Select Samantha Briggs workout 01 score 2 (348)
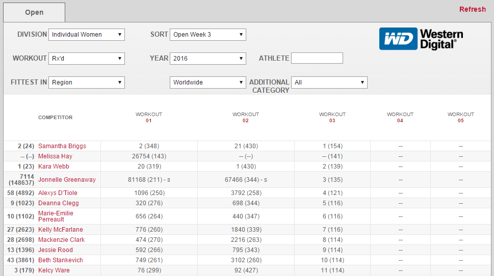 tap(149, 146)
